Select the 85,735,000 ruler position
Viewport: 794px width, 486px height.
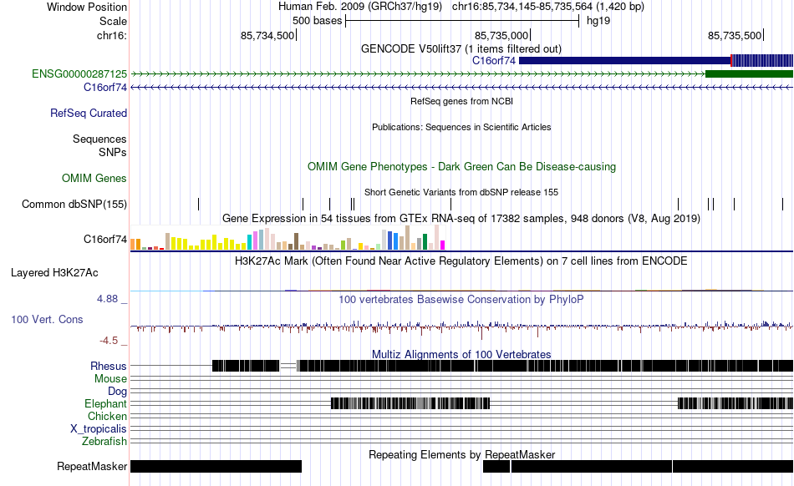pos(501,35)
